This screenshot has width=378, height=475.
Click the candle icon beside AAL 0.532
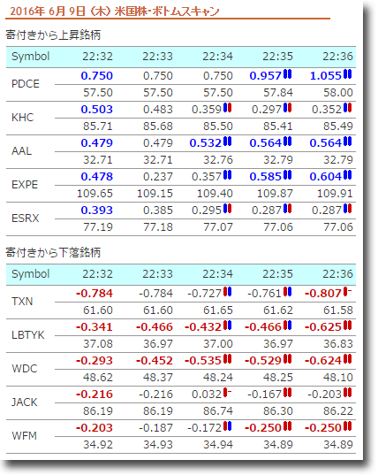coord(227,142)
